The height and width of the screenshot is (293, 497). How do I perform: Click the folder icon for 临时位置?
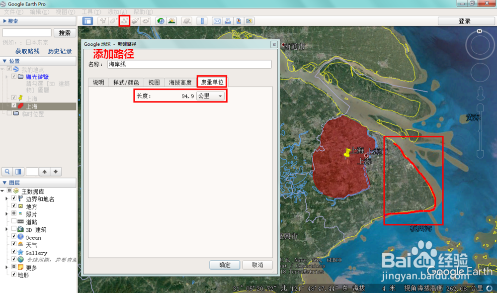(x=16, y=113)
